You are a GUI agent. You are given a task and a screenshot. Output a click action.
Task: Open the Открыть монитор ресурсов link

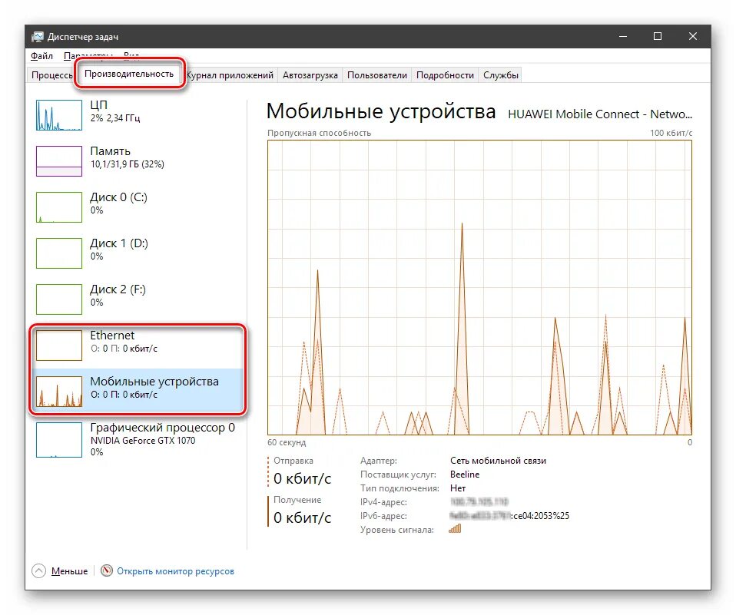click(x=176, y=571)
